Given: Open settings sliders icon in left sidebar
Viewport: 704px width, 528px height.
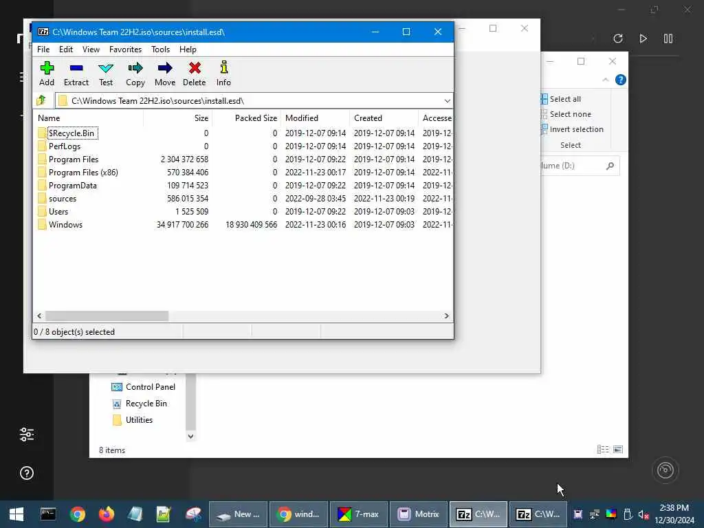Looking at the screenshot, I should coord(27,434).
